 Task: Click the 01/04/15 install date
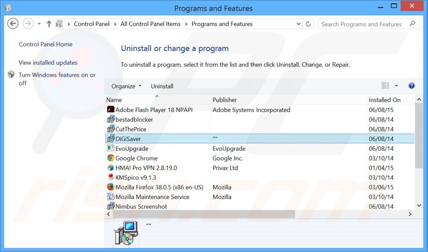click(x=381, y=168)
